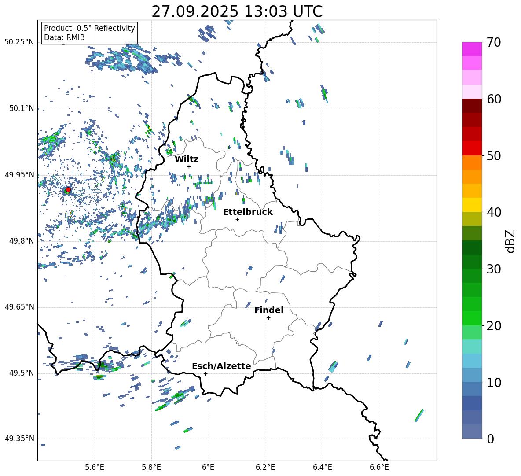This screenshot has width=521, height=476.
Task: Pick the yellow swatch just above 40 dBZ
Action: click(x=472, y=205)
